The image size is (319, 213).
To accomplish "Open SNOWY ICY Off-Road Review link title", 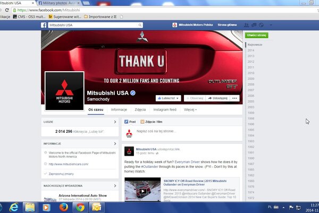I will (195, 183).
